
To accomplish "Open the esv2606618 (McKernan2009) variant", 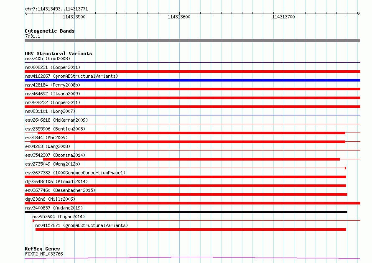I will coord(56,120).
